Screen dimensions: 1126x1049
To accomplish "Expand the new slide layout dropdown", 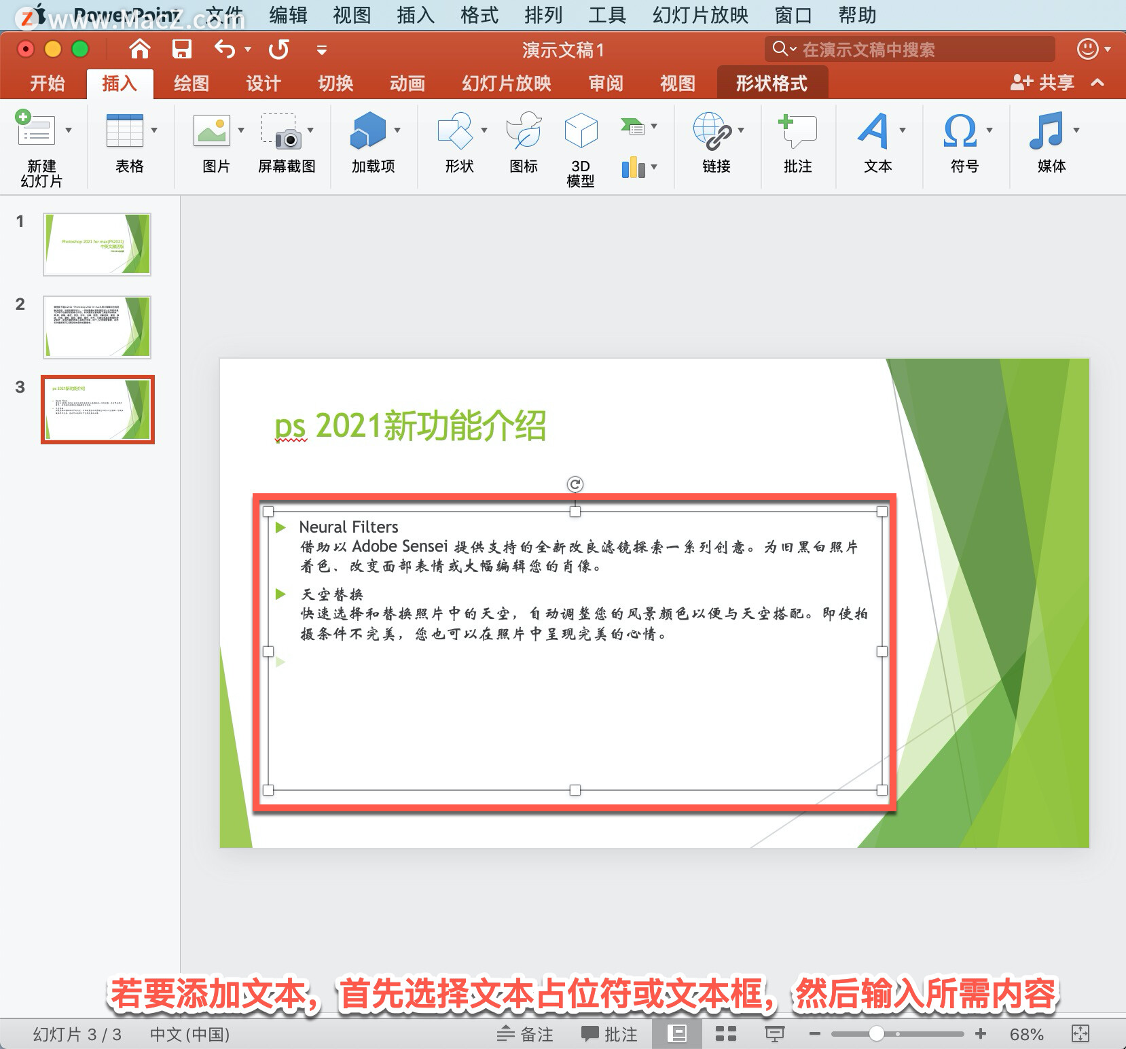I will pos(69,130).
